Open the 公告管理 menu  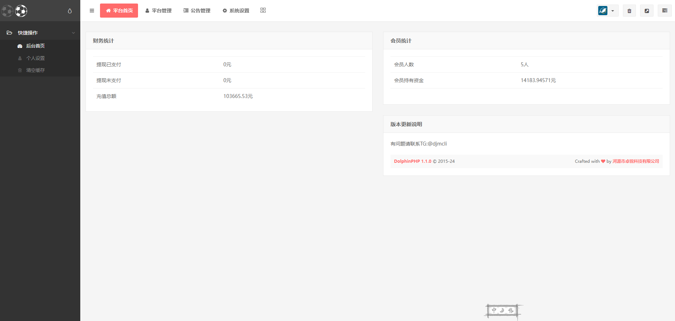tap(197, 11)
